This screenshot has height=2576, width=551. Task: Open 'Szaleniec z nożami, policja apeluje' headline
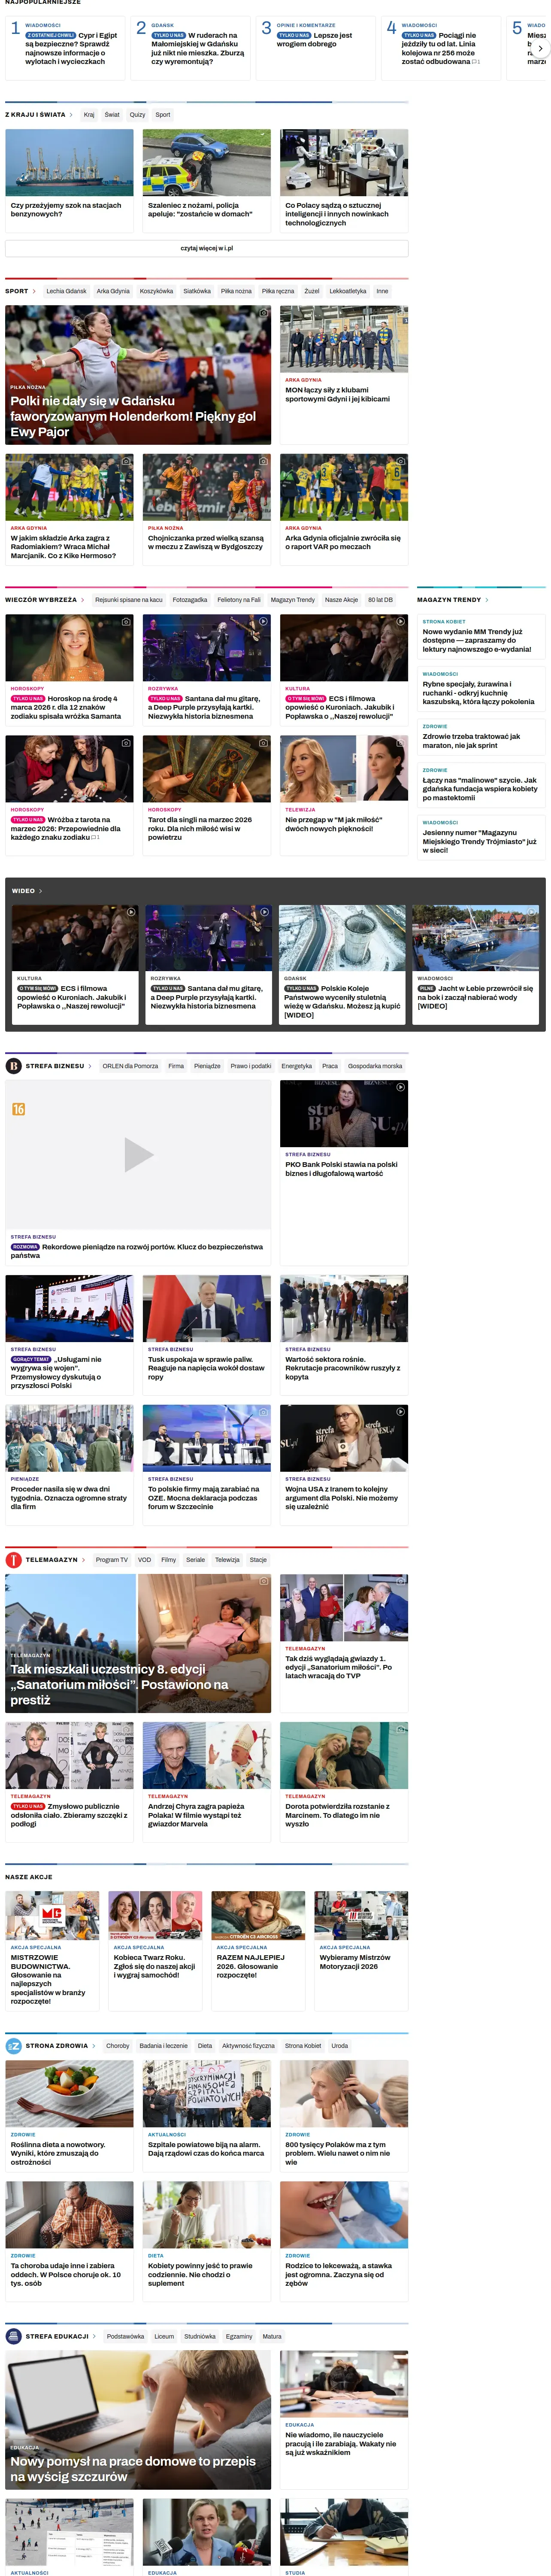pos(200,210)
